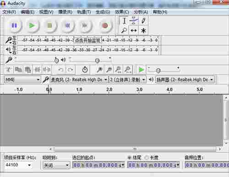Click the Copy icon in edit toolbar
Image resolution: width=229 pixels, height=177 pixels.
[x=18, y=70]
